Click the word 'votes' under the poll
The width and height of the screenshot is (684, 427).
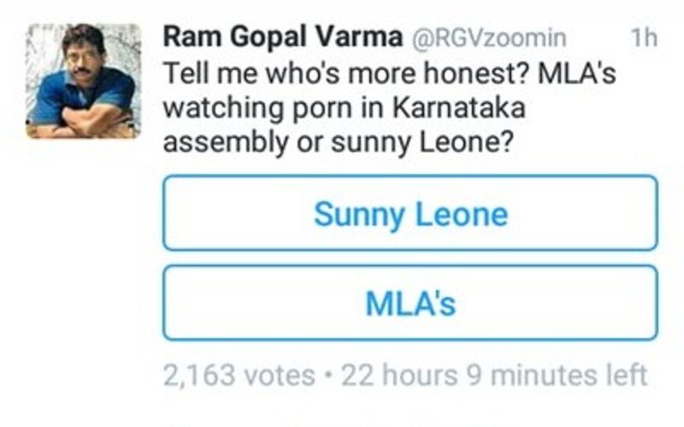pos(280,376)
